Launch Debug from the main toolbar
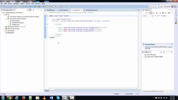The height and width of the screenshot is (100, 178). (x=30, y=7)
